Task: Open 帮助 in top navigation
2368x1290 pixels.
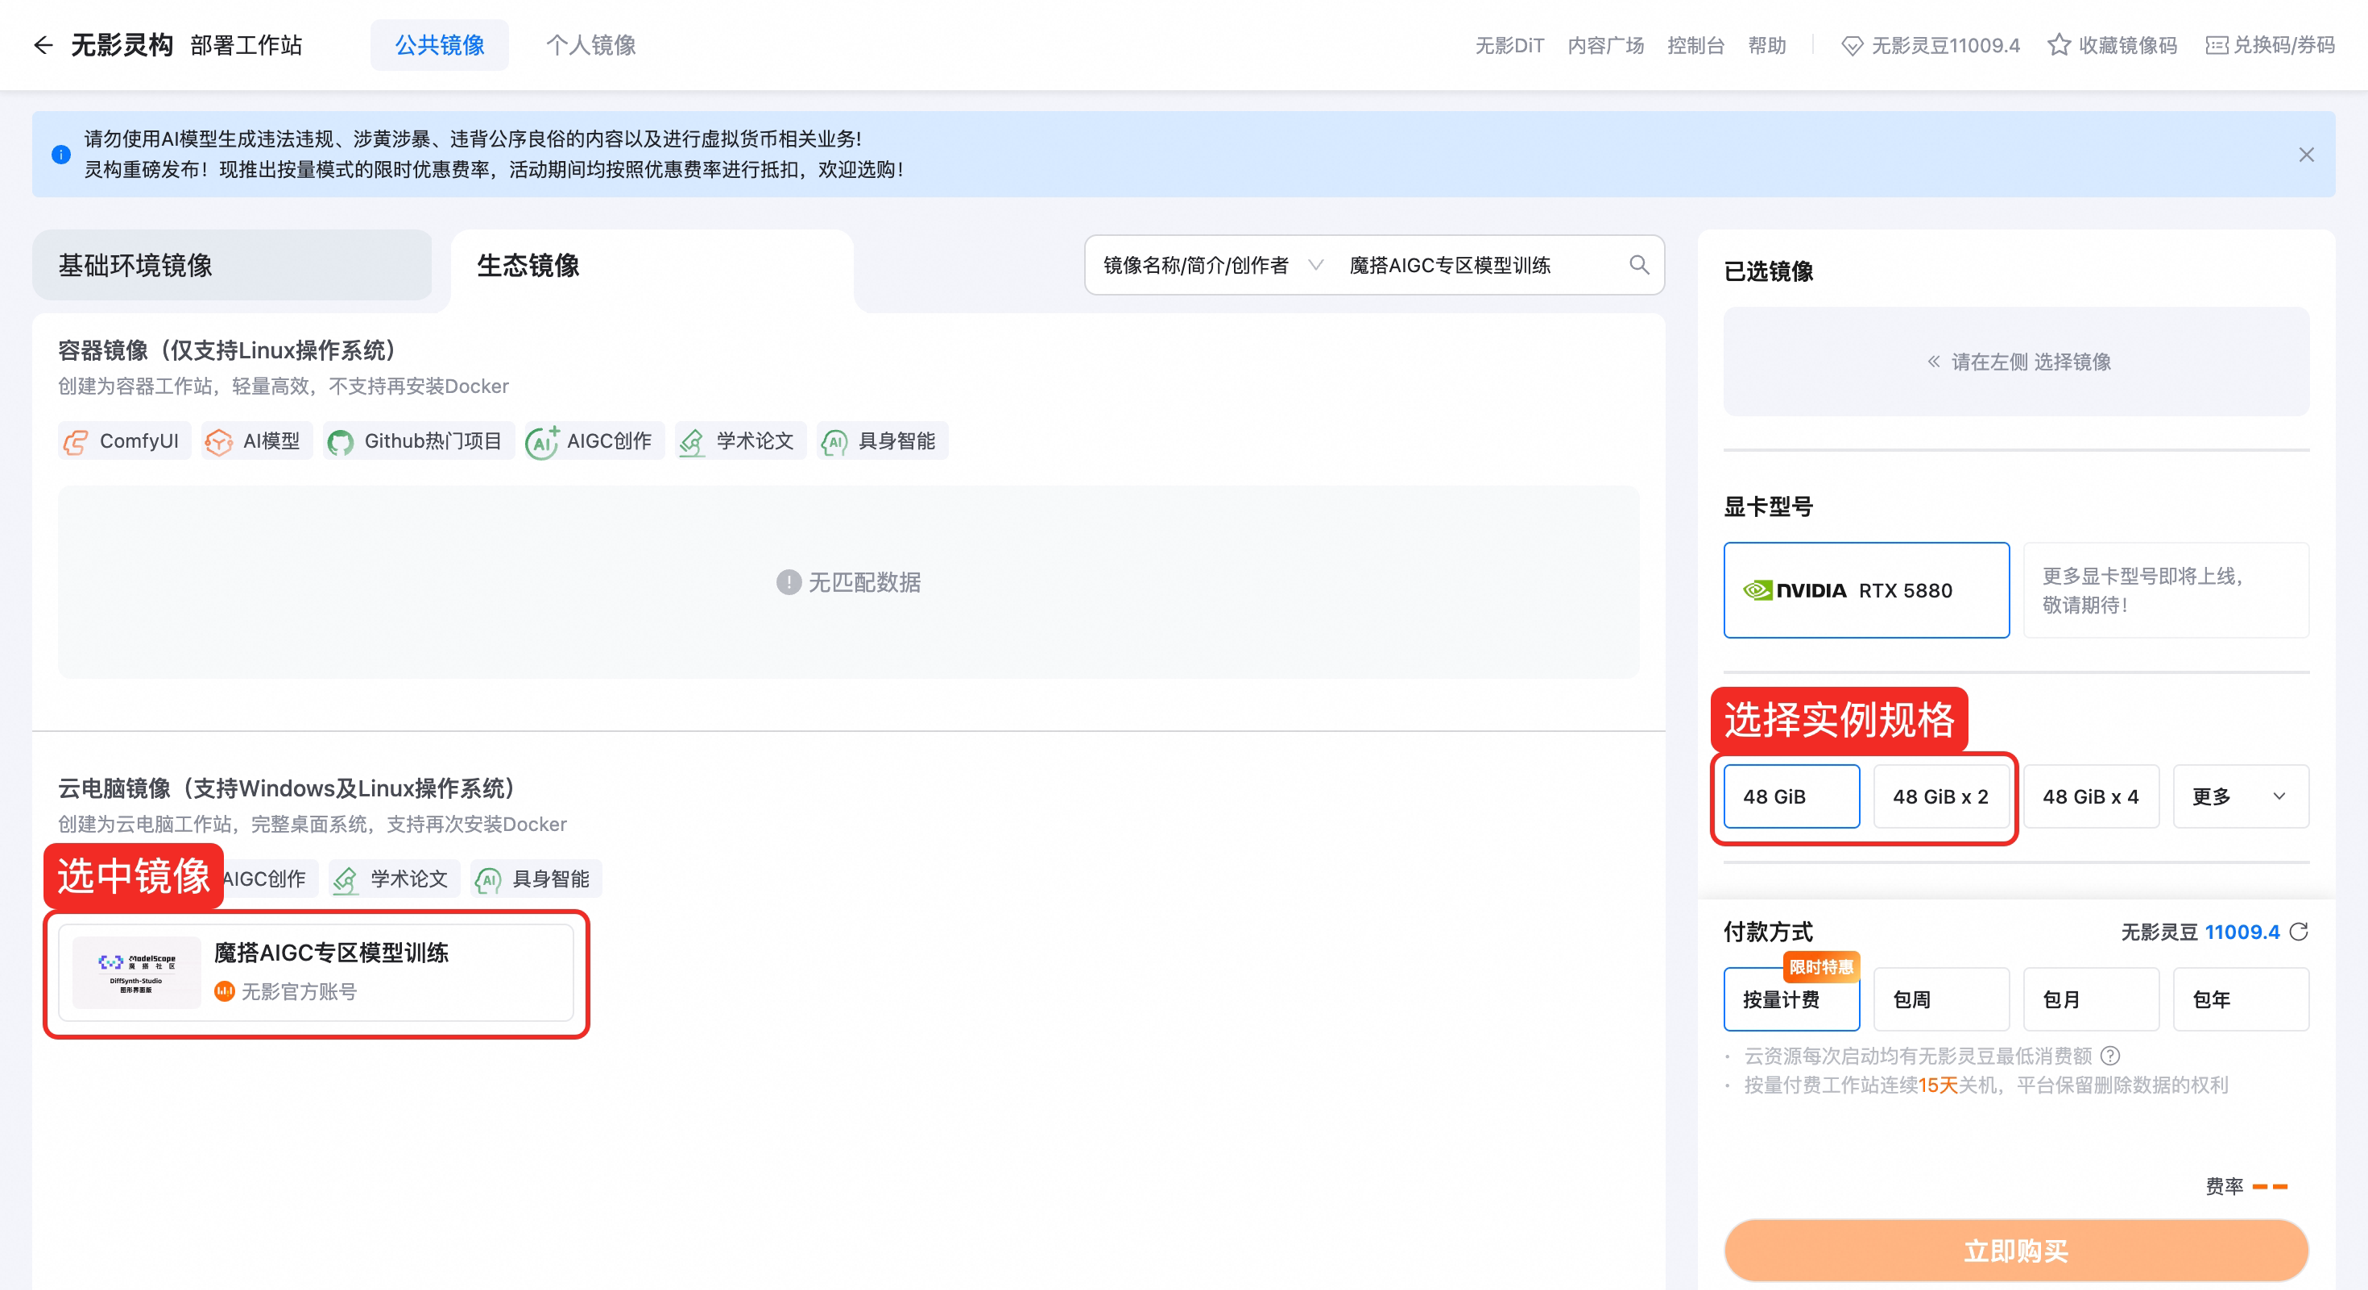Action: click(x=1767, y=46)
